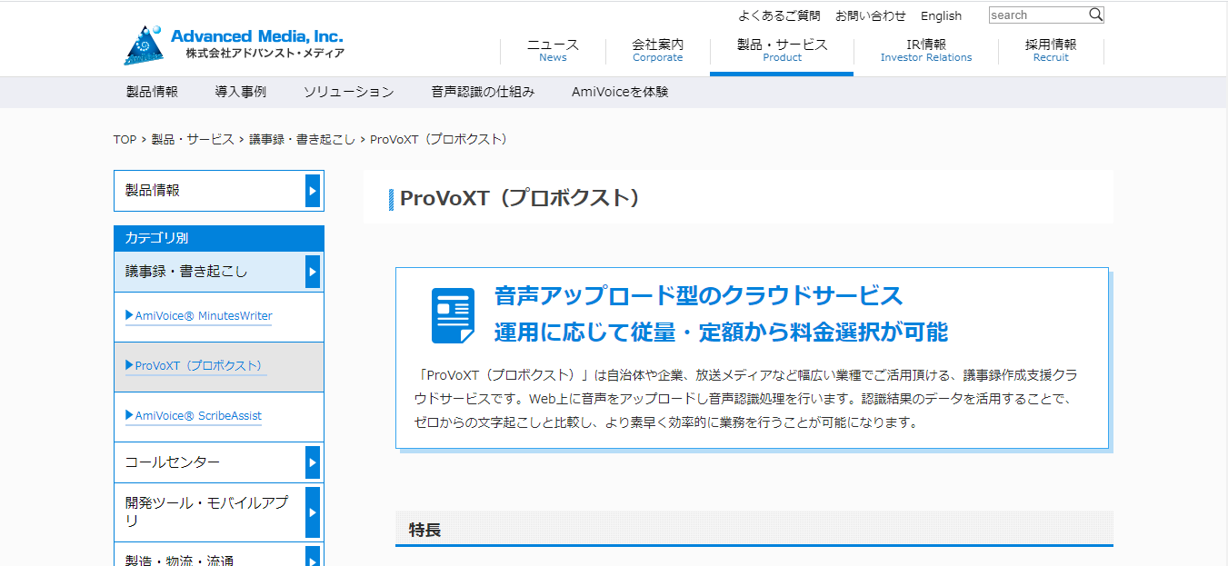Image resolution: width=1228 pixels, height=566 pixels.
Task: Select AmiVoiceを体験 in the sub-navigation bar
Action: tap(620, 92)
